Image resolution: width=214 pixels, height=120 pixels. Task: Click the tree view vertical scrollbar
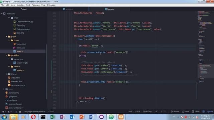pyautogui.click(x=46, y=72)
